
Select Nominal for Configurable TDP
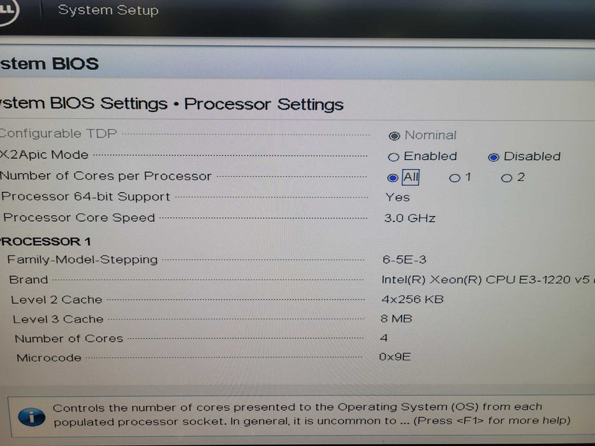(394, 136)
